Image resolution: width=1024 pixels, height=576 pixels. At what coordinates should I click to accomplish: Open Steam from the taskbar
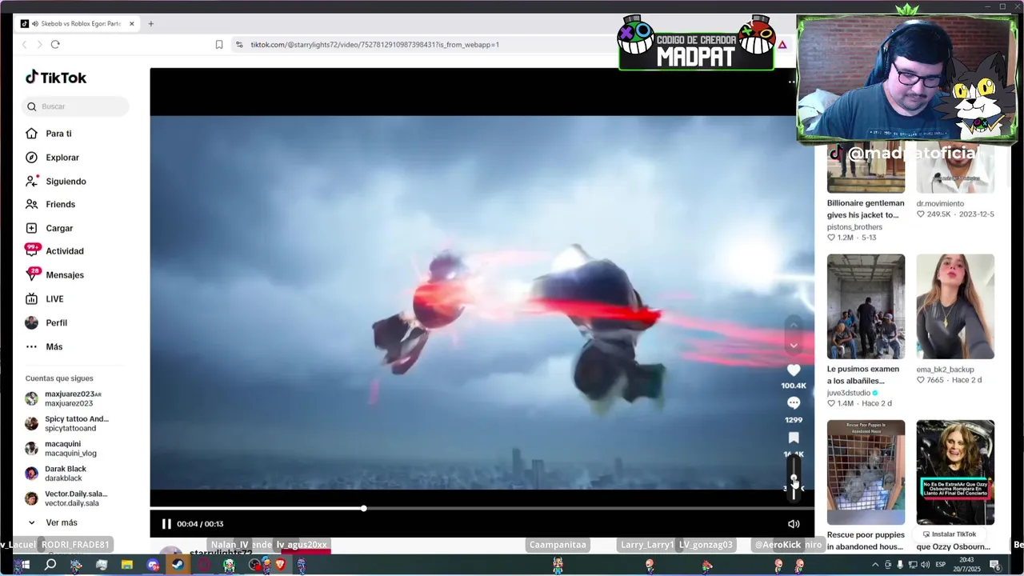coord(178,565)
